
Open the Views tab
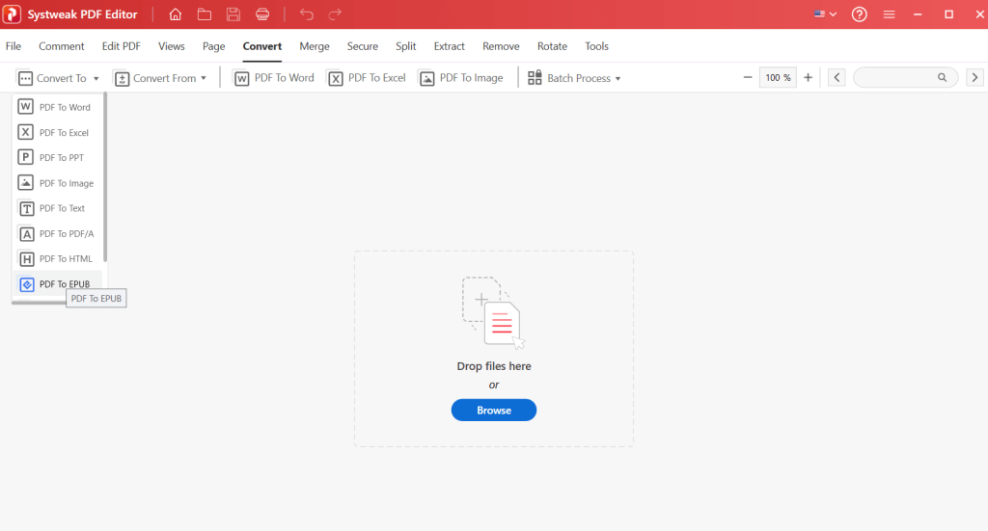coord(172,46)
